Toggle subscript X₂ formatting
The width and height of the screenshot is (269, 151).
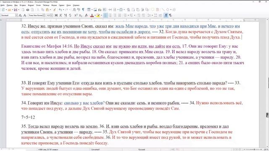click(x=80, y=16)
